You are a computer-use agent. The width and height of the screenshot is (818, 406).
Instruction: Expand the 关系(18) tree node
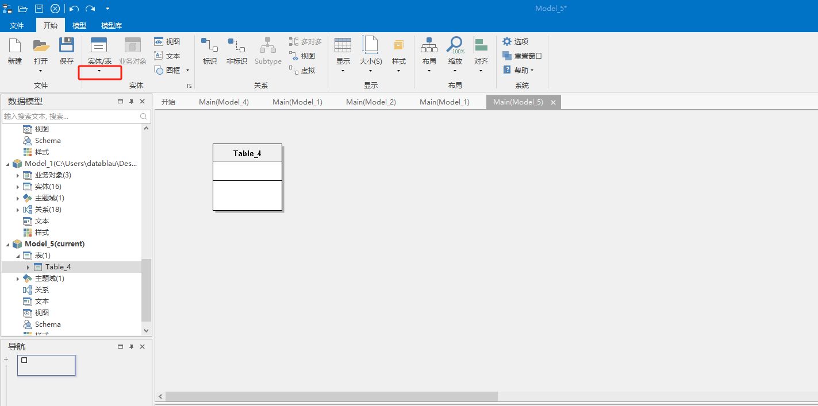[x=17, y=210]
